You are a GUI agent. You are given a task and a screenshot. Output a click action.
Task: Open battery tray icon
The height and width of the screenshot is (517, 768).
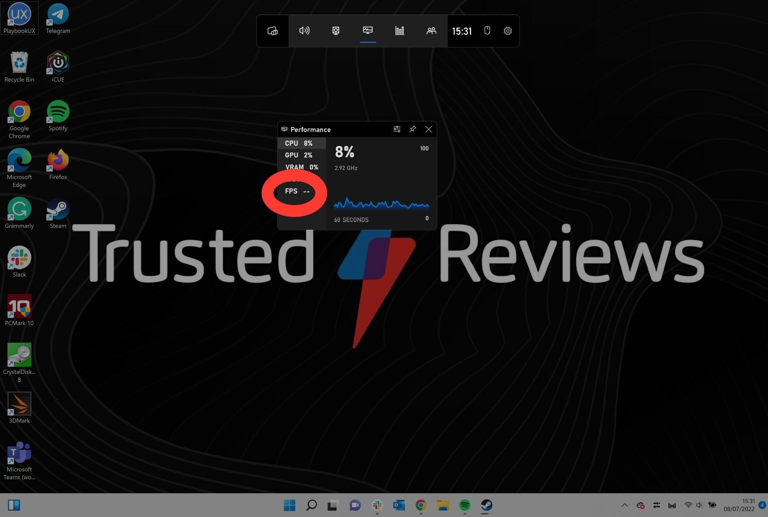[x=712, y=505]
